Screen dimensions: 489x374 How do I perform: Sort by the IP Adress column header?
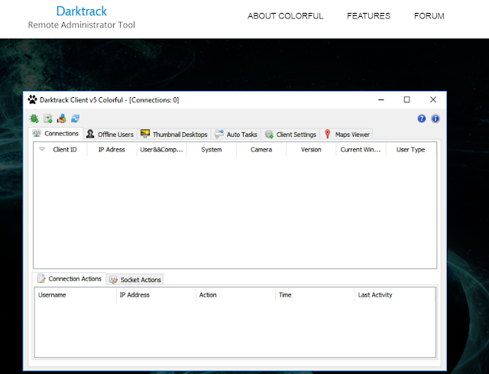tap(112, 150)
